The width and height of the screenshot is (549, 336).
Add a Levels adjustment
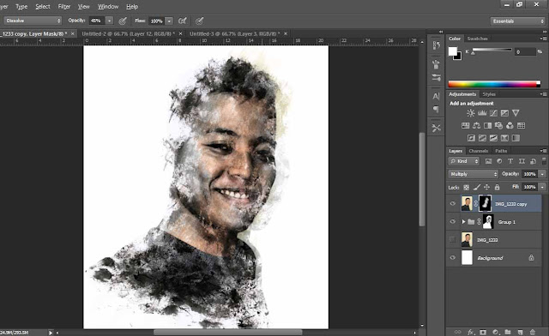tap(482, 113)
